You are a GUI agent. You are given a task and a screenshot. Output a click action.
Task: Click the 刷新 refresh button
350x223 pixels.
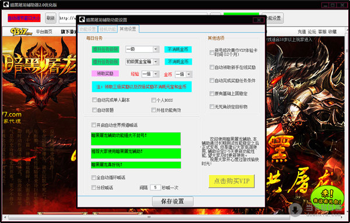pyautogui.click(x=51, y=18)
